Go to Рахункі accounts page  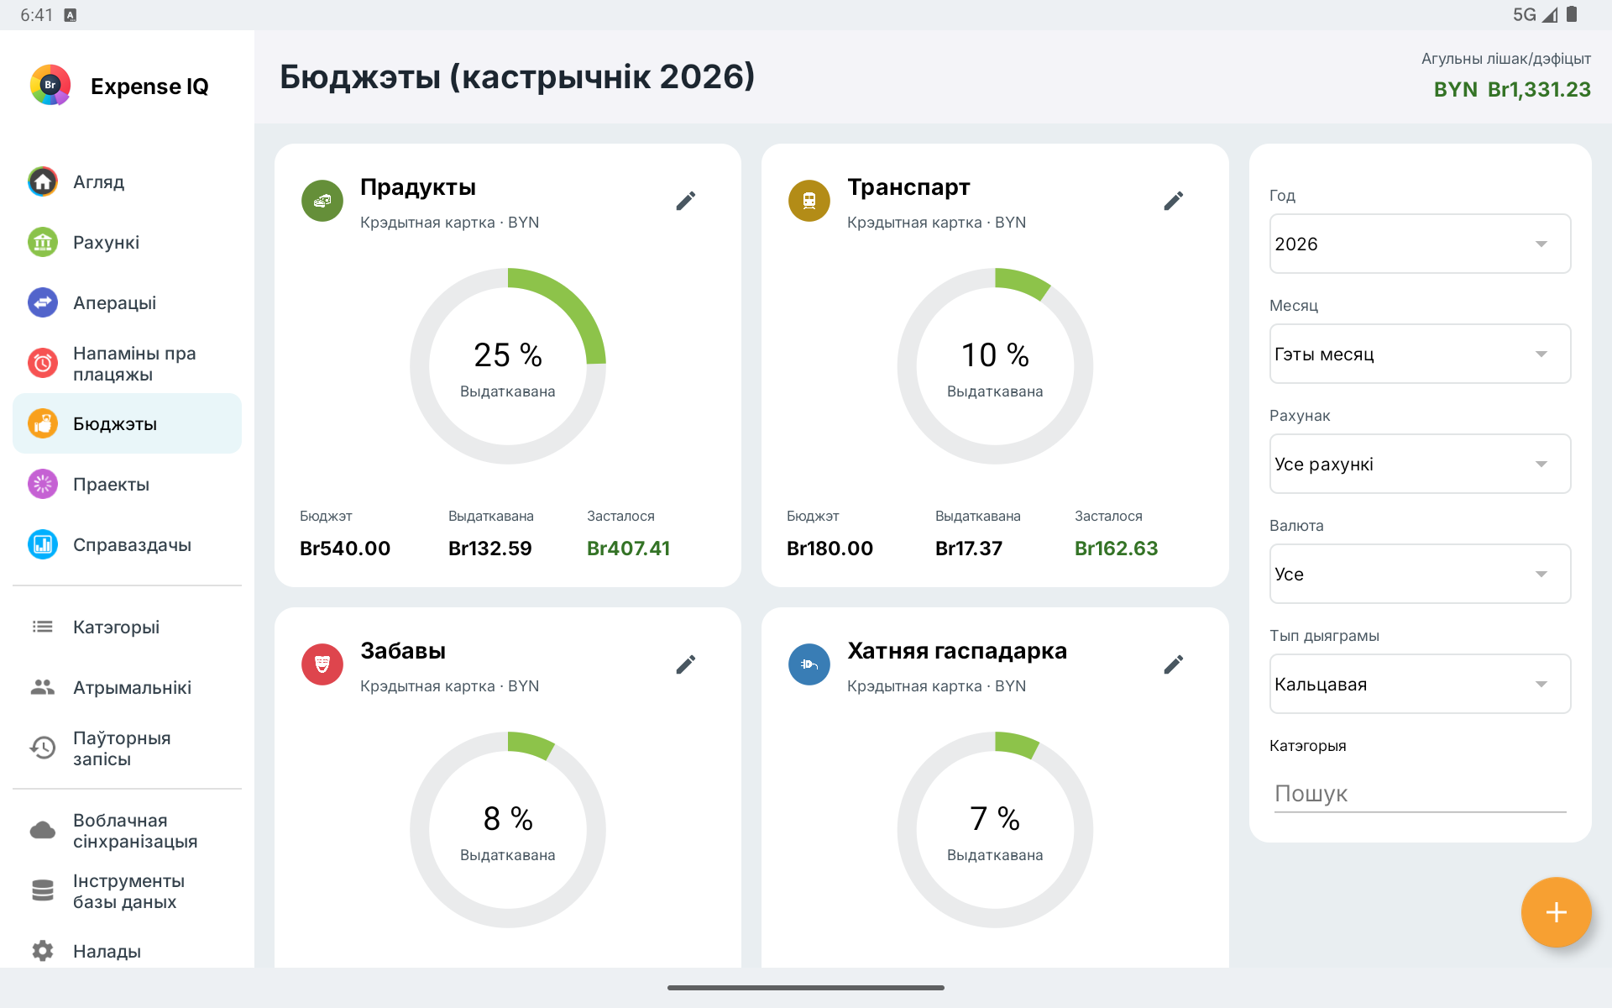127,242
